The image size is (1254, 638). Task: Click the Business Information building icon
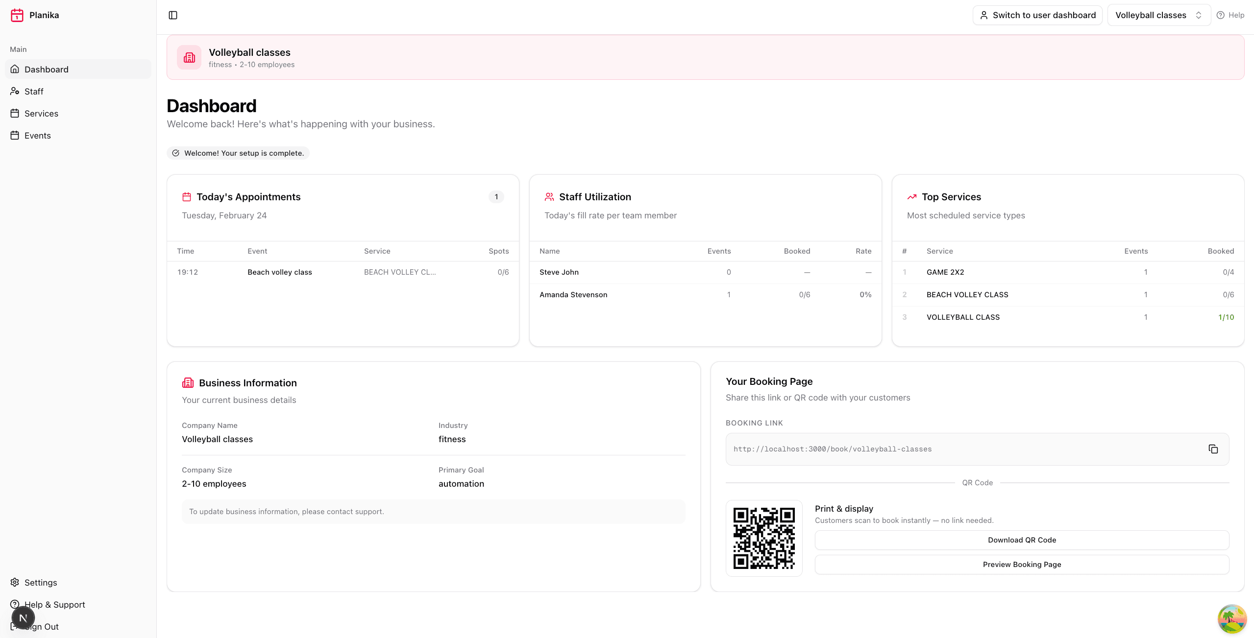188,382
